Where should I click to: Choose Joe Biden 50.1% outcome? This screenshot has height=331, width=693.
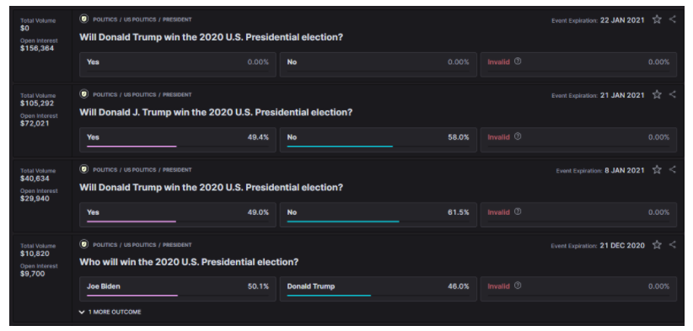[178, 289]
